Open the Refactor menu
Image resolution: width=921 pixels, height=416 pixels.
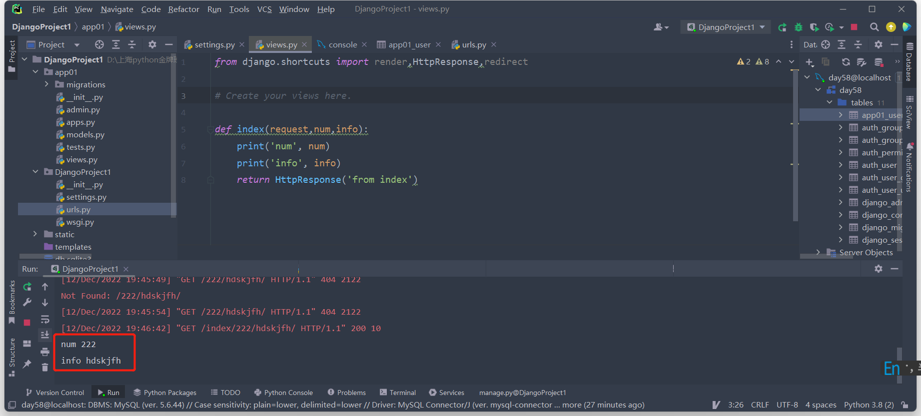[x=183, y=9]
